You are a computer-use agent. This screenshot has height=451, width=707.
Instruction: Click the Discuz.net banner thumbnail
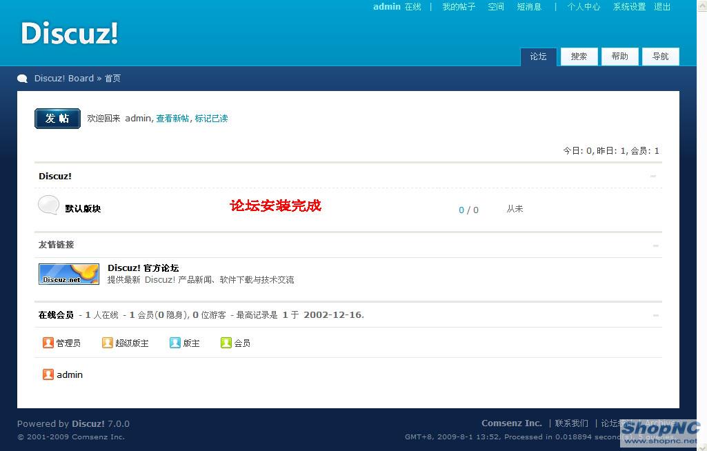click(x=69, y=274)
